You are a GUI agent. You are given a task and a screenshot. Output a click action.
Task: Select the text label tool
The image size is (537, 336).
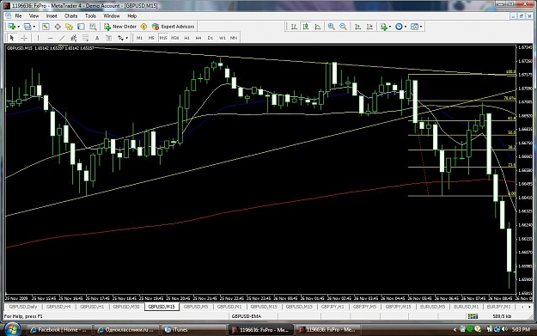108,38
